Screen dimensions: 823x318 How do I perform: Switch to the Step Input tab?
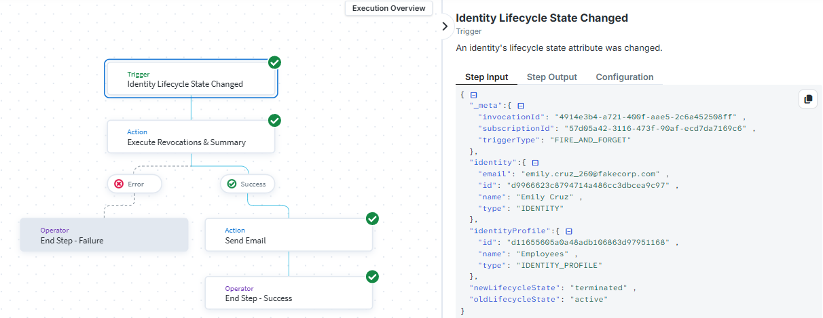click(486, 77)
